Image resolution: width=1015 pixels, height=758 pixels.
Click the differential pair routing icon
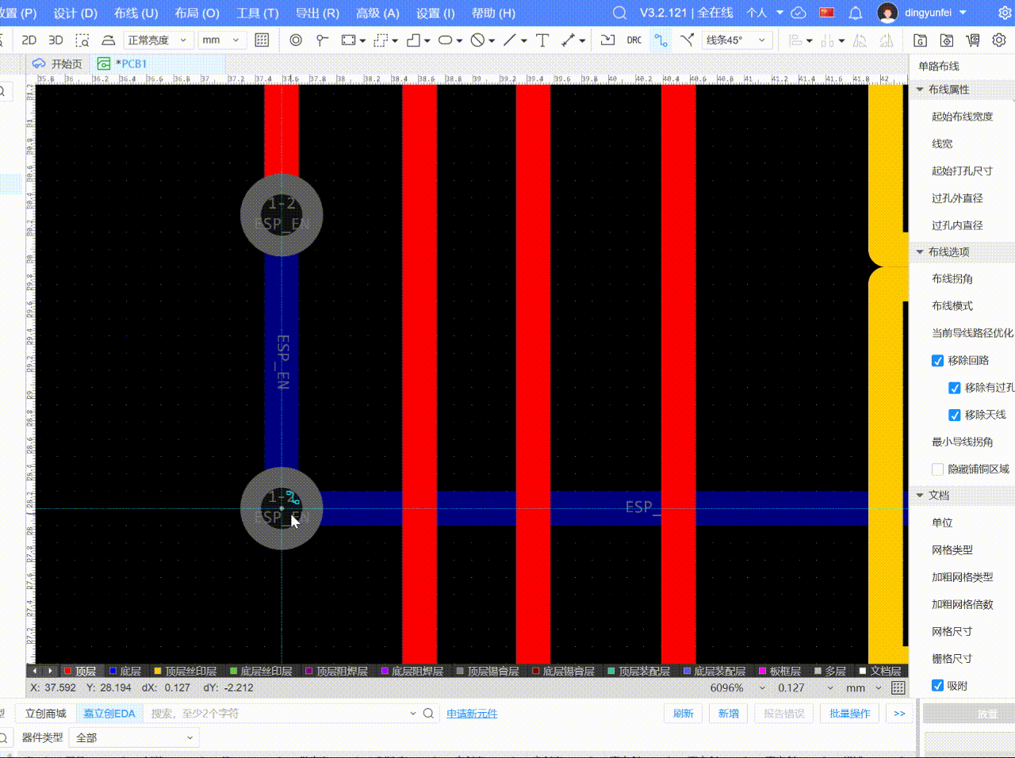687,40
